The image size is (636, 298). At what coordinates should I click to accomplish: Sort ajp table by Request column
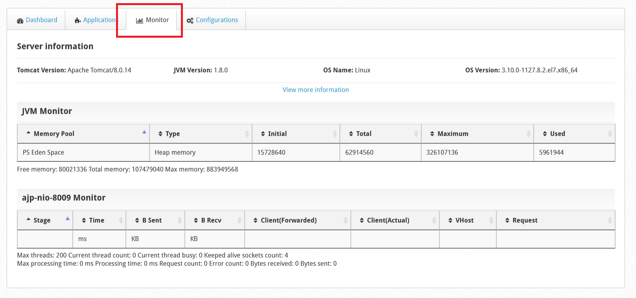pyautogui.click(x=556, y=220)
